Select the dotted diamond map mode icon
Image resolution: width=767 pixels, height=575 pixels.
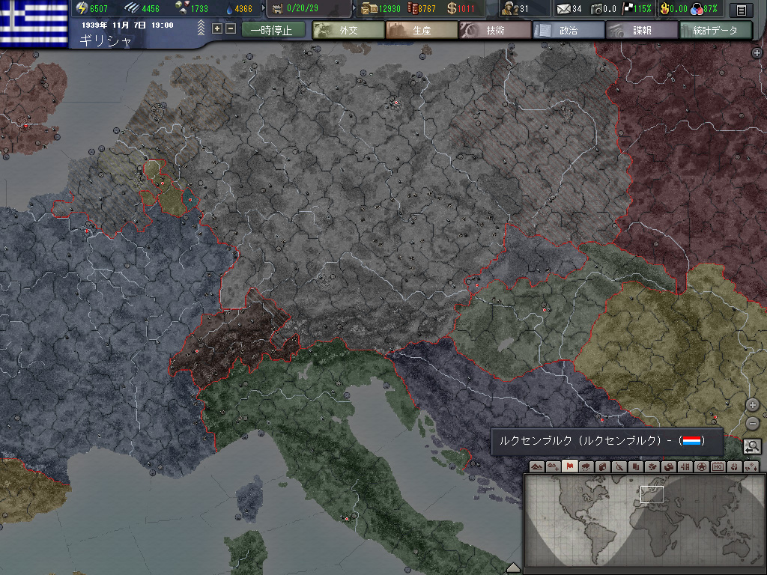[751, 466]
